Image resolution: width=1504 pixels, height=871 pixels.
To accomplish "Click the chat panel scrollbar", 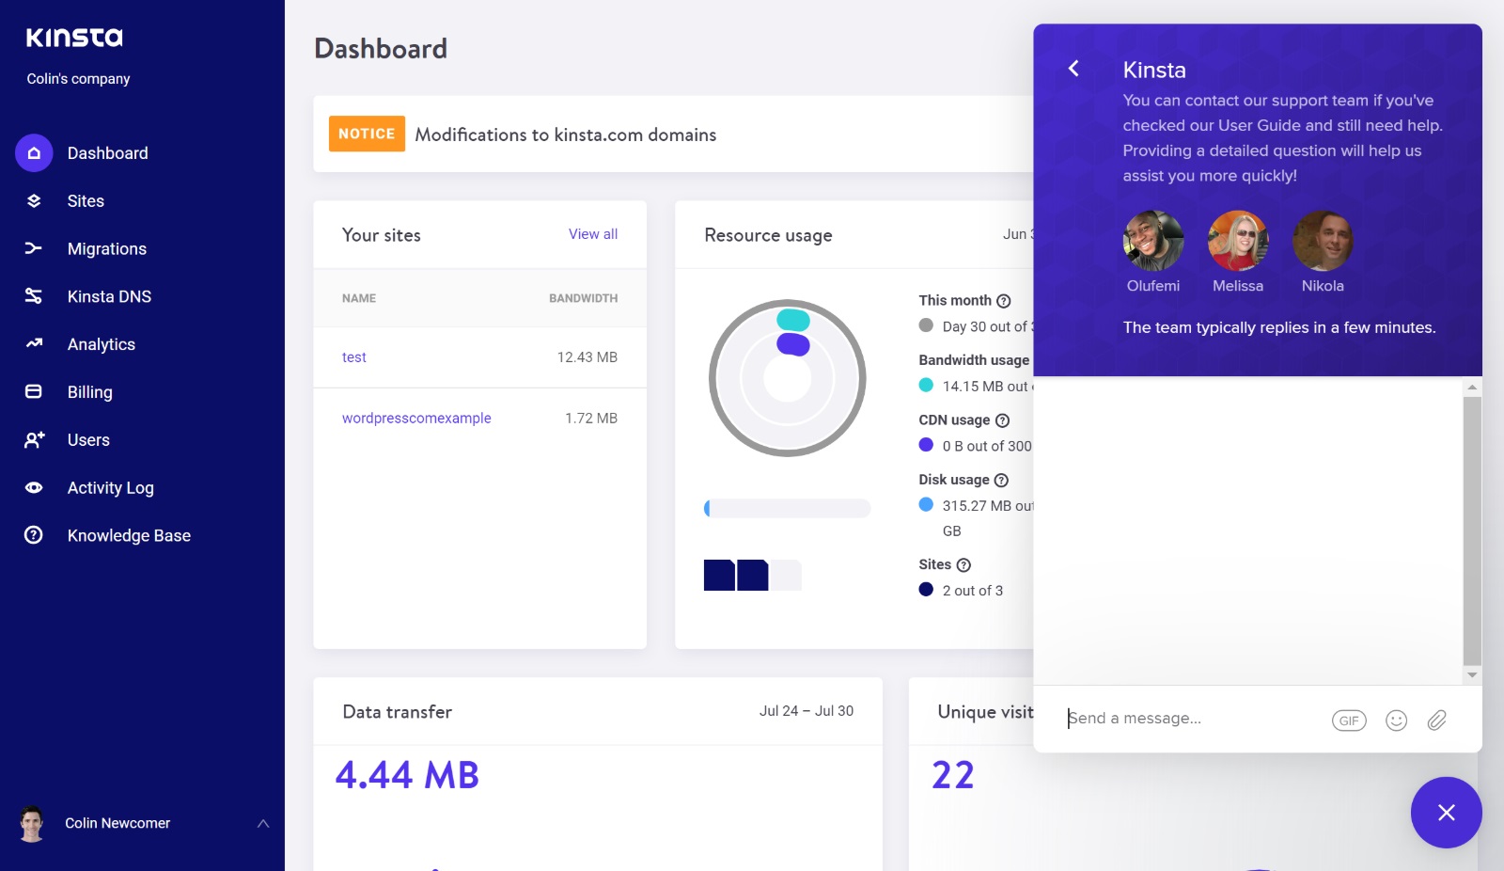I will click(1472, 531).
